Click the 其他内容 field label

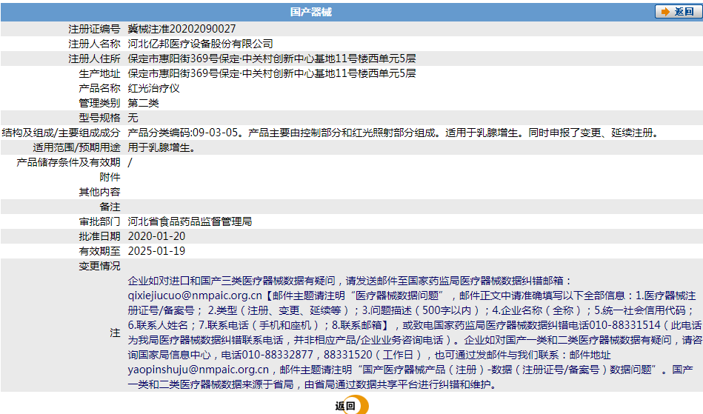[99, 192]
